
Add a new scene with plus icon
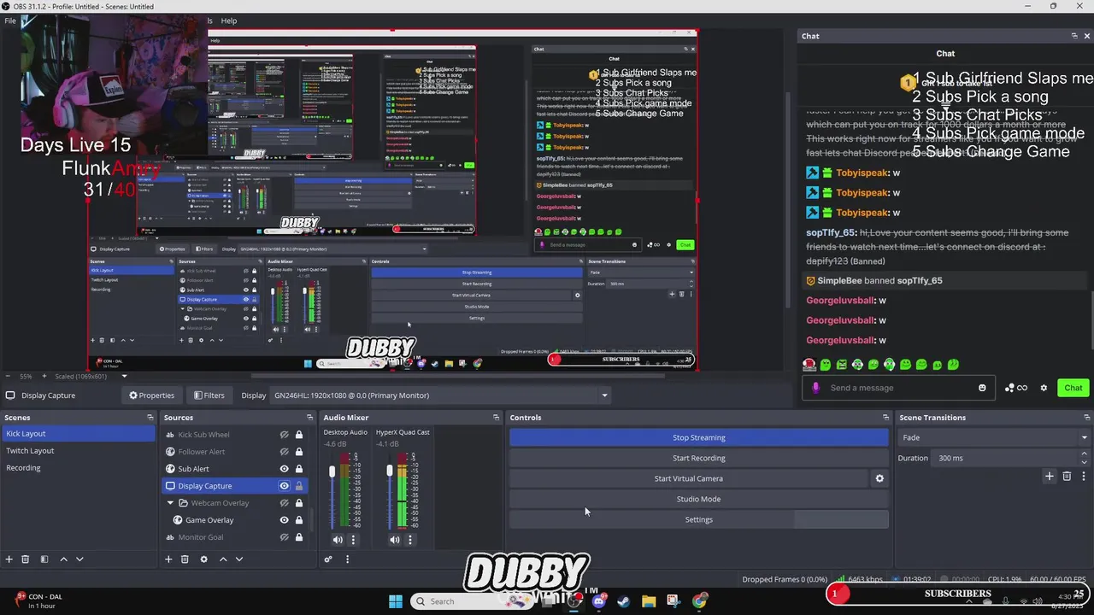[x=9, y=559]
